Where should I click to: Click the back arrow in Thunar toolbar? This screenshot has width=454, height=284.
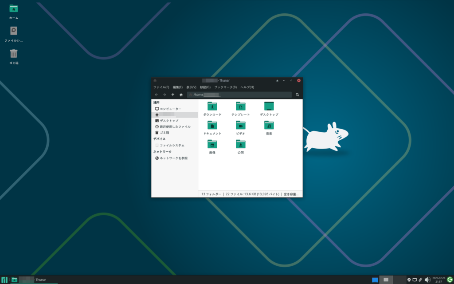click(x=156, y=95)
